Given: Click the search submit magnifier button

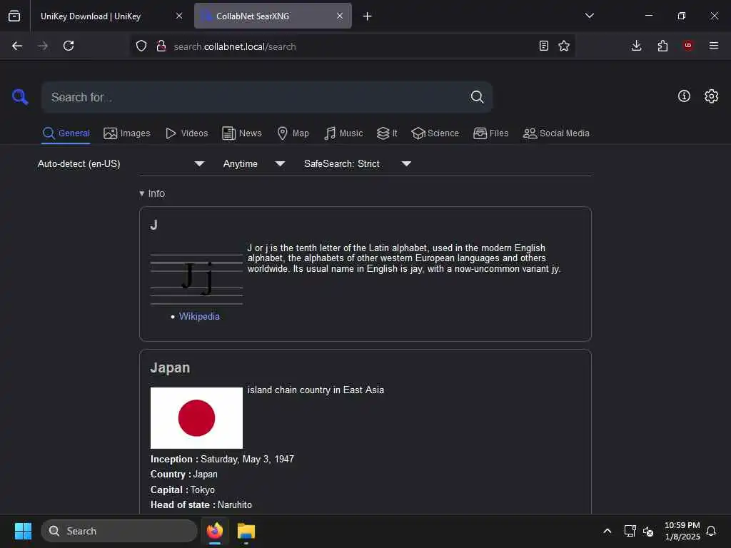Looking at the screenshot, I should point(477,97).
